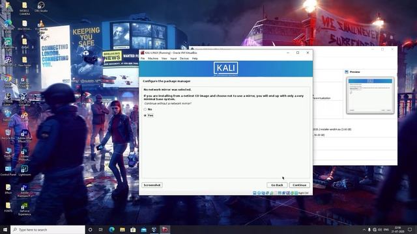Screen dimensions: 417x234
Task: Open Microsoft Store from taskbar
Action: (133, 229)
